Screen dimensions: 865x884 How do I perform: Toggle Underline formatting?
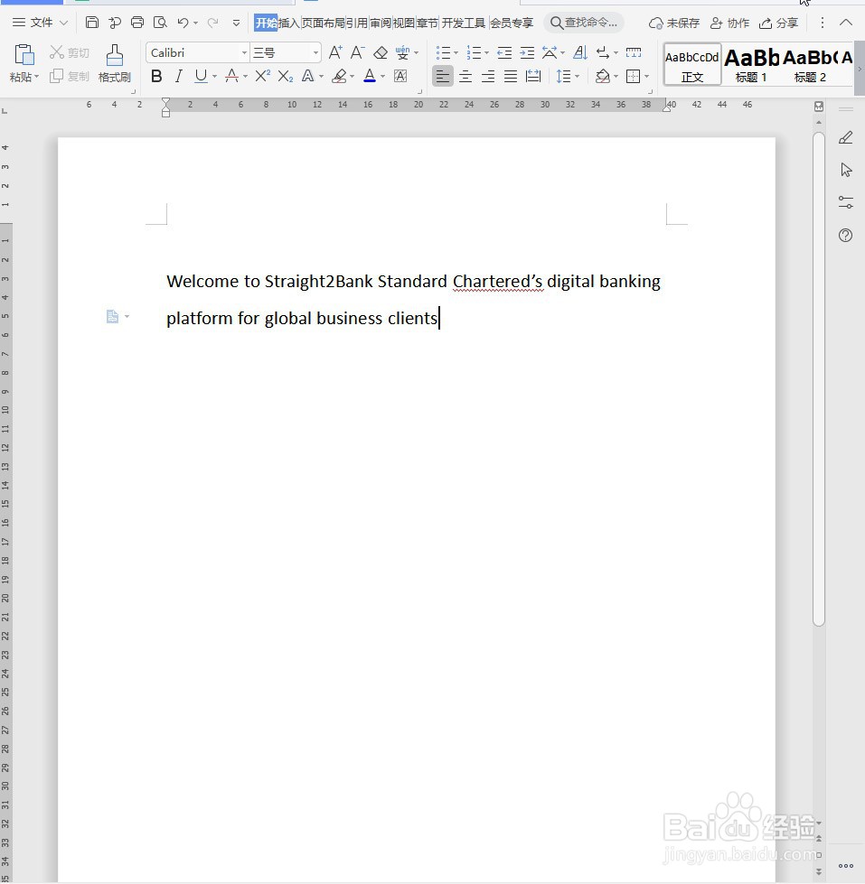click(x=201, y=76)
